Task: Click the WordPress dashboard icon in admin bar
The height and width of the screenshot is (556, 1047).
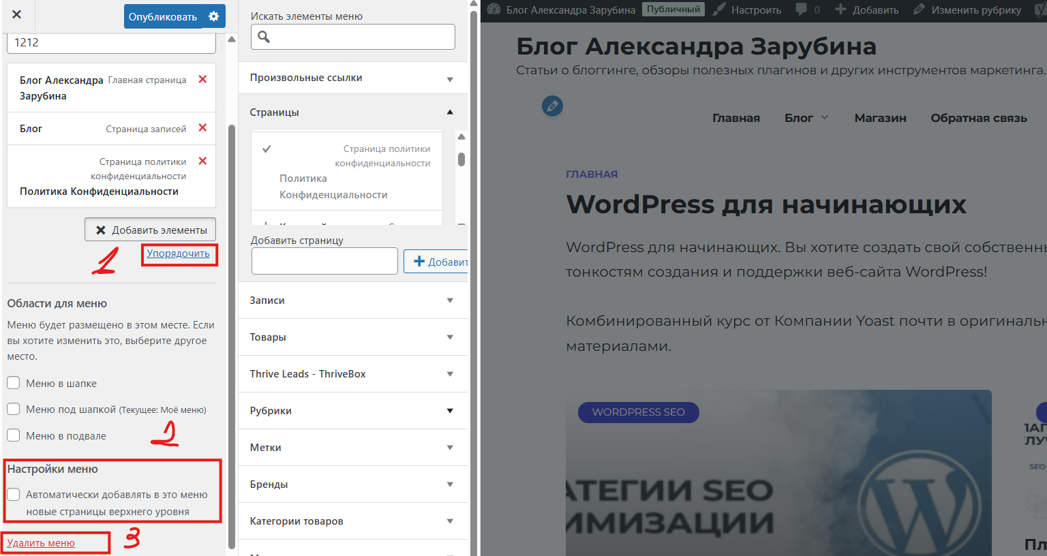Action: (x=494, y=10)
